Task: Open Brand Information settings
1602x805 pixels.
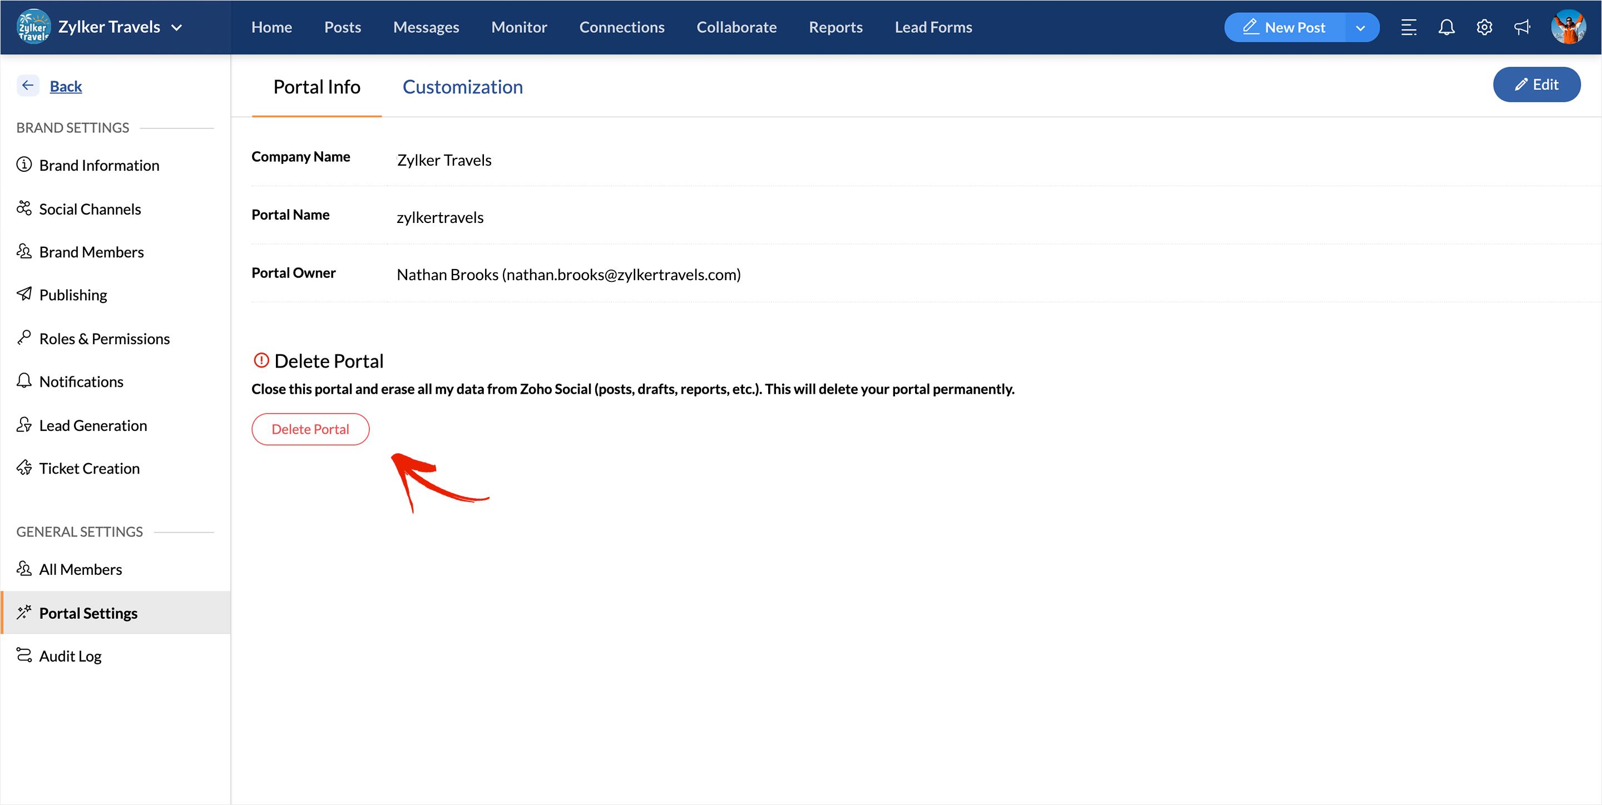Action: coord(99,165)
